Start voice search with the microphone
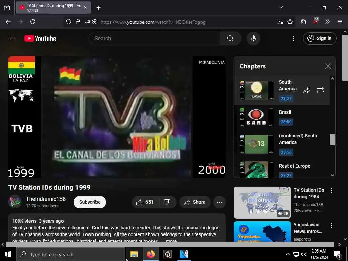 (253, 38)
